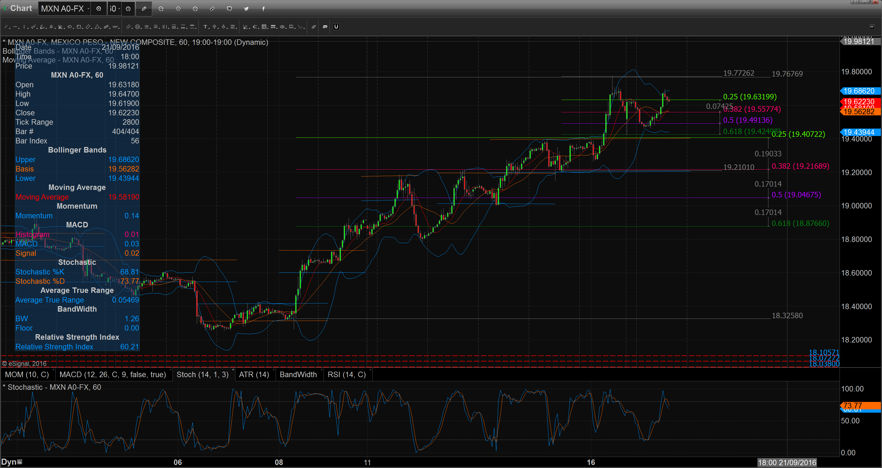Select the MOB drawing tool

(273, 27)
